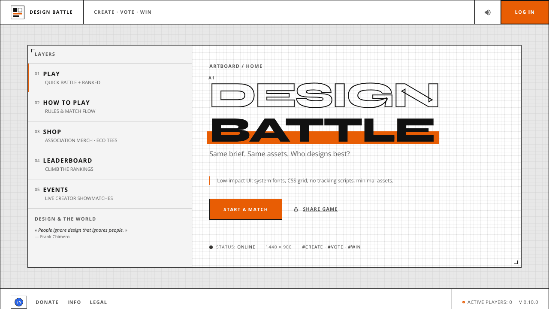Click the bold BATTLE headline word
This screenshot has width=549, height=309.
point(323,130)
